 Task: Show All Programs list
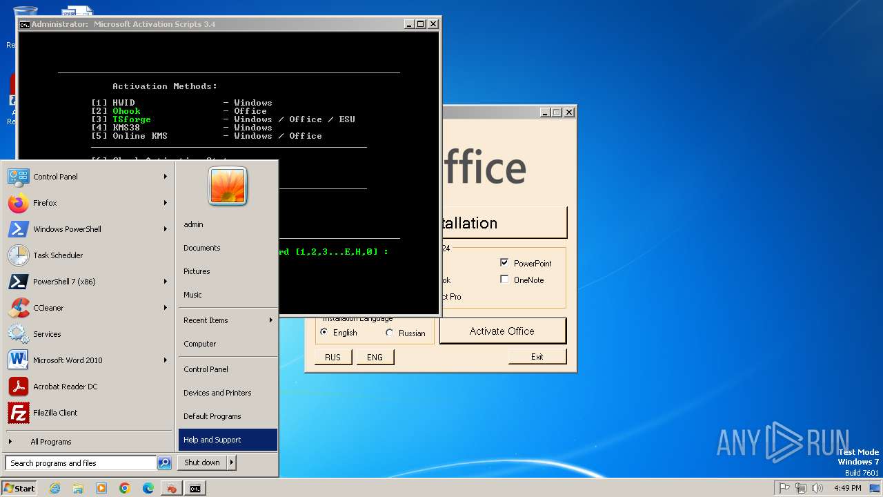click(90, 442)
